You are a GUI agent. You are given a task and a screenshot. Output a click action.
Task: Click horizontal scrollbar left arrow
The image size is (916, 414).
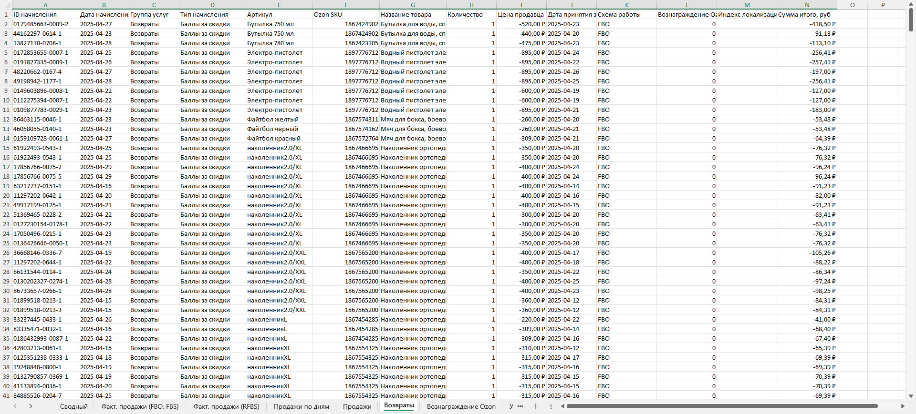click(x=563, y=406)
